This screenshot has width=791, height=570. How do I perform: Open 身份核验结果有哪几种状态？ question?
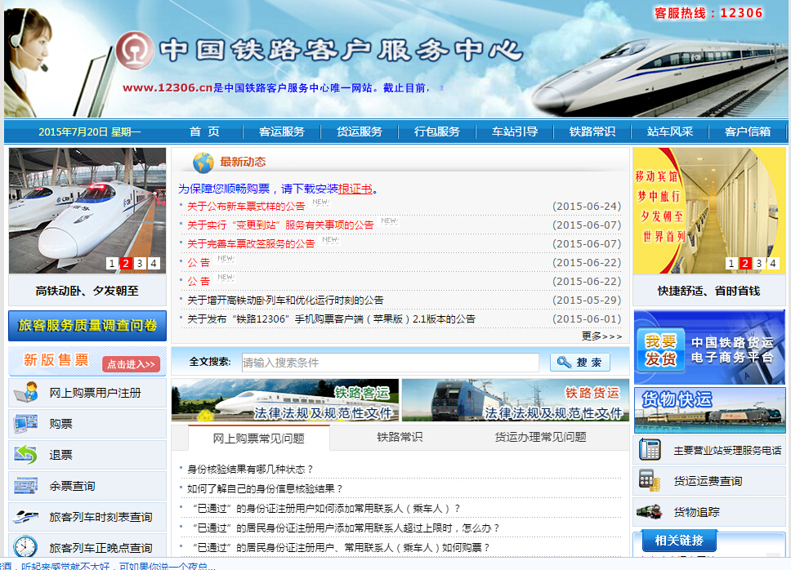click(x=250, y=470)
